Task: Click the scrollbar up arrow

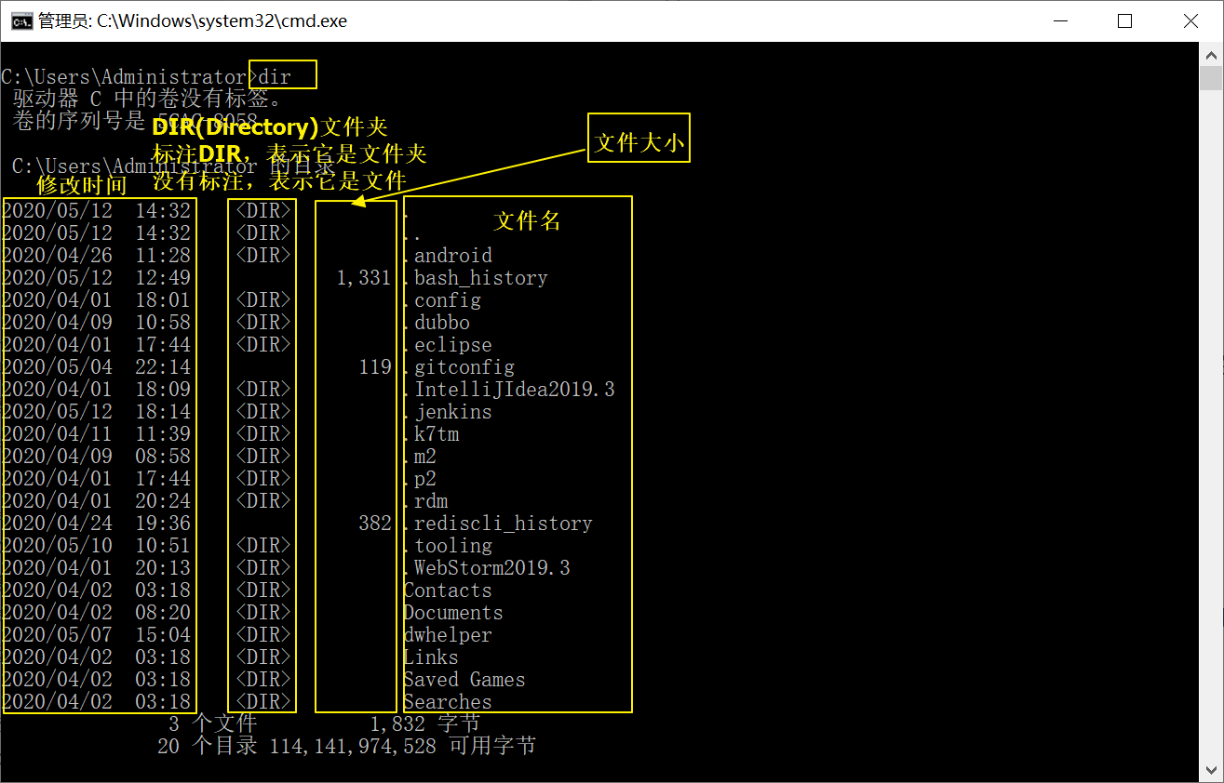Action: point(1210,54)
